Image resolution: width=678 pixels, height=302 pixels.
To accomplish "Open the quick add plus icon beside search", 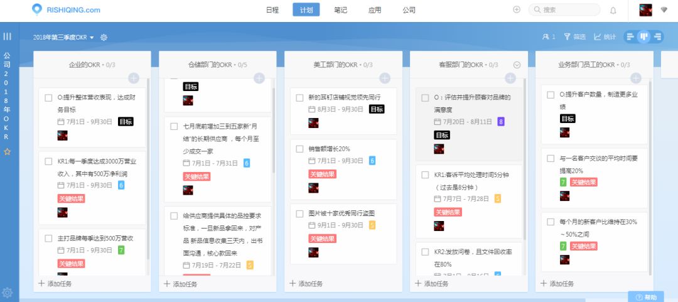I will [x=516, y=9].
